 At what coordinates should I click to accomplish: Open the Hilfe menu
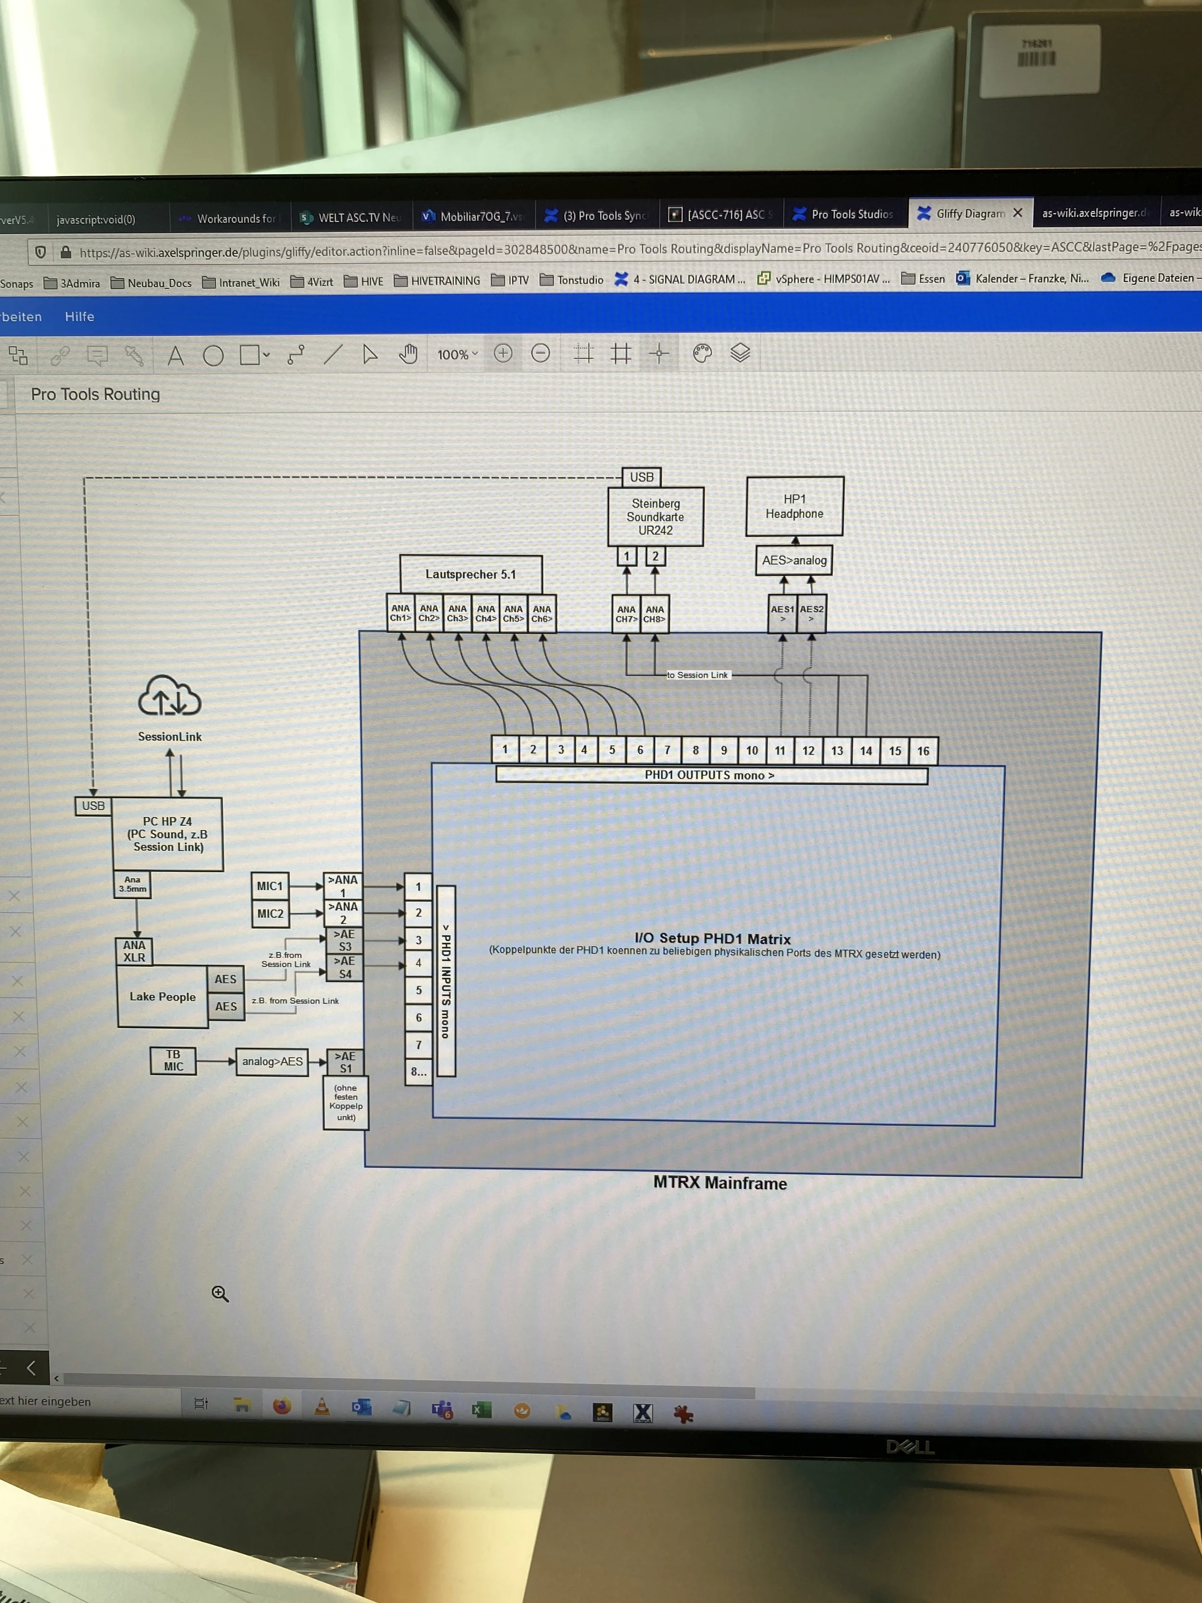pos(80,316)
